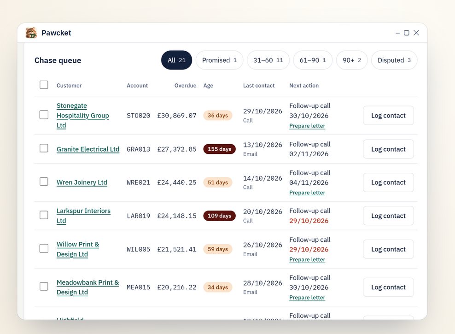The height and width of the screenshot is (334, 455).
Task: Tick the select-all checkbox in header
Action: pos(44,85)
